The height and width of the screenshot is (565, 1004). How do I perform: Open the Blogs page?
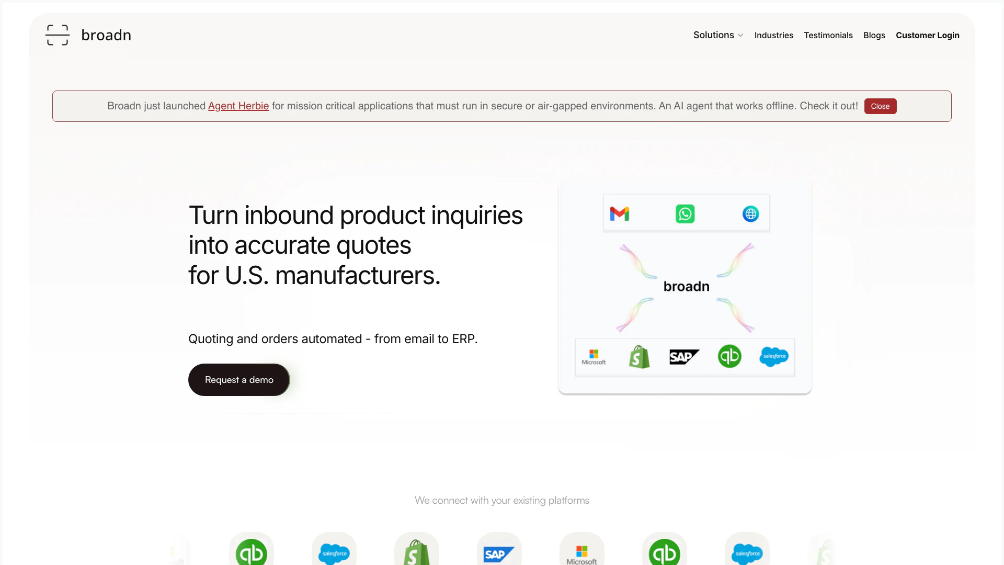pos(874,35)
